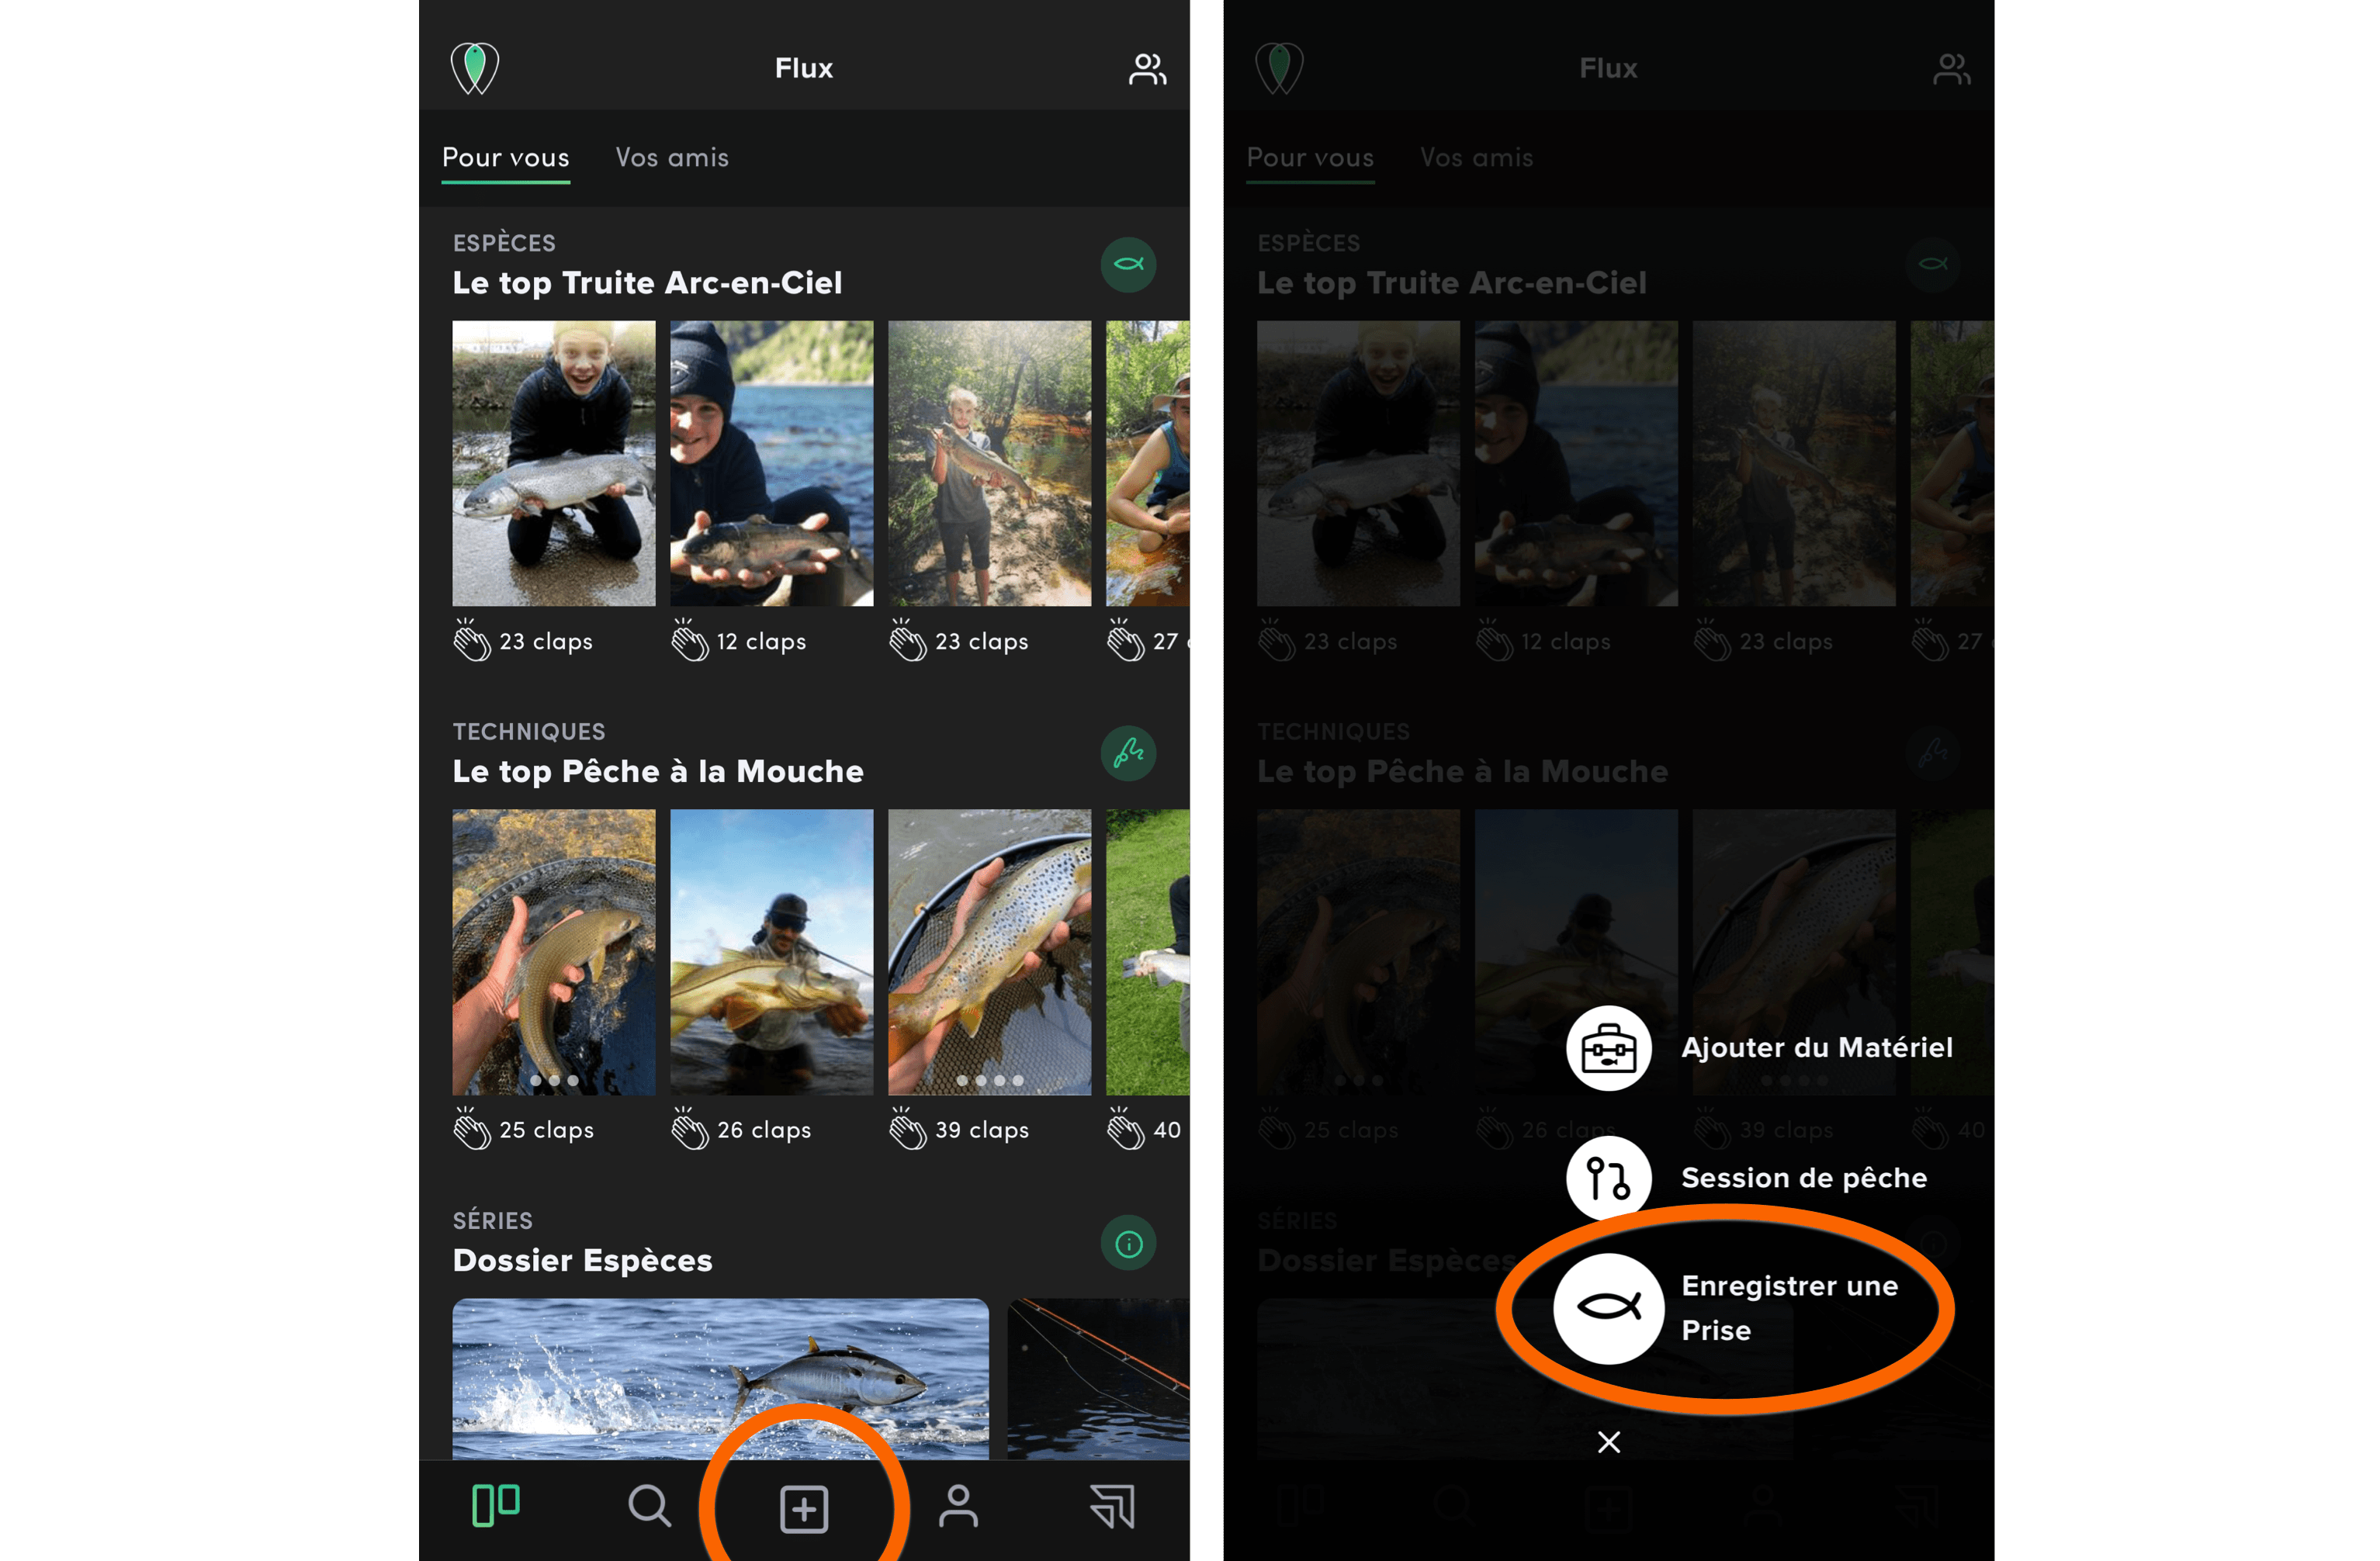Switch to the Vos amis tab
The width and height of the screenshot is (2380, 1561).
(x=672, y=158)
